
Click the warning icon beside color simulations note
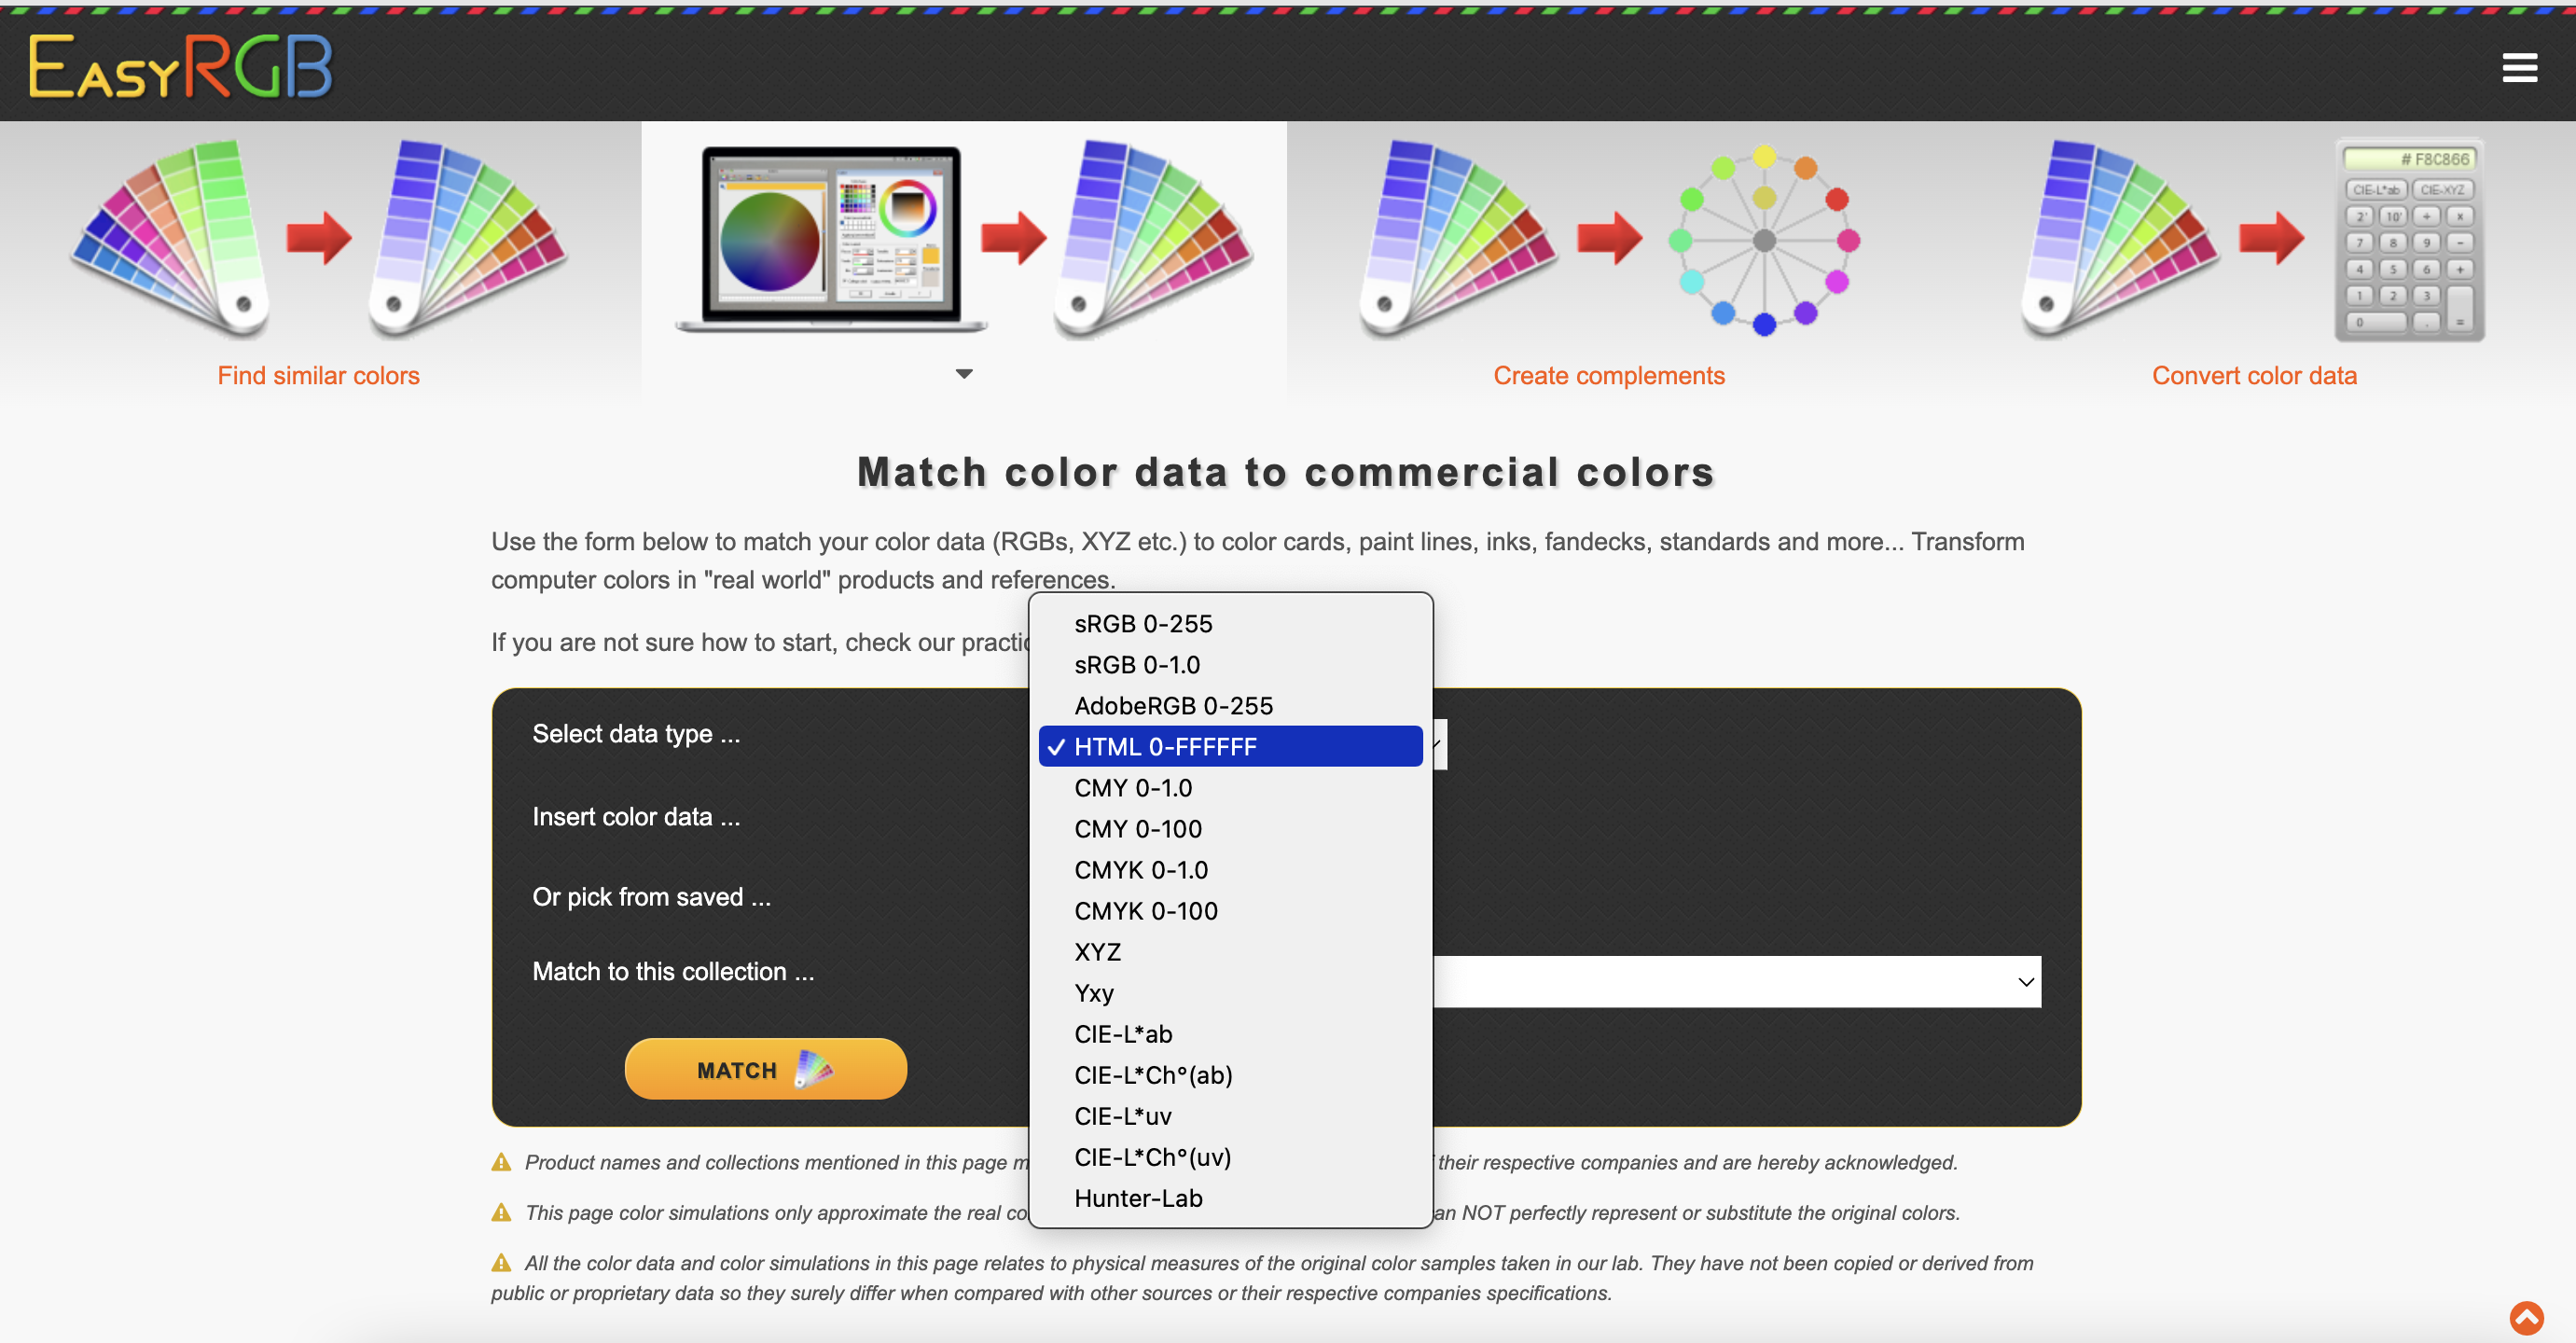tap(501, 1212)
